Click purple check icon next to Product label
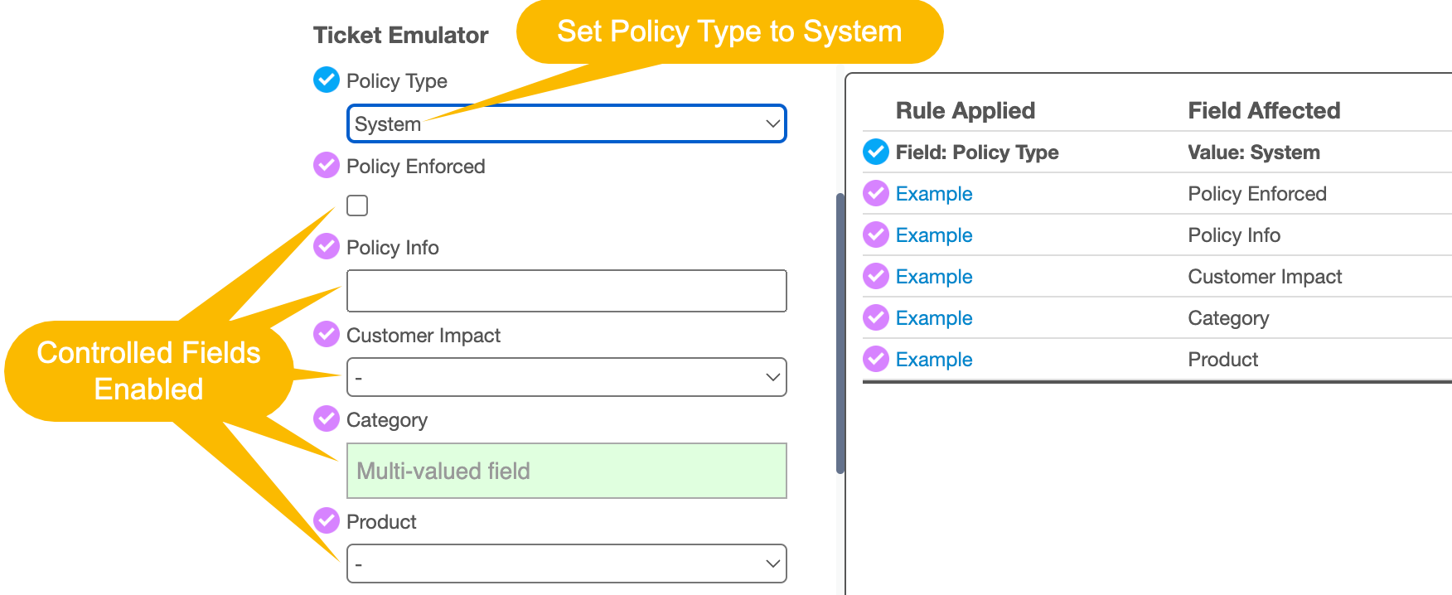 (327, 521)
